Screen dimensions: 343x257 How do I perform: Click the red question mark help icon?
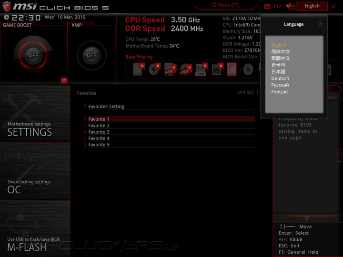pyautogui.click(x=64, y=80)
